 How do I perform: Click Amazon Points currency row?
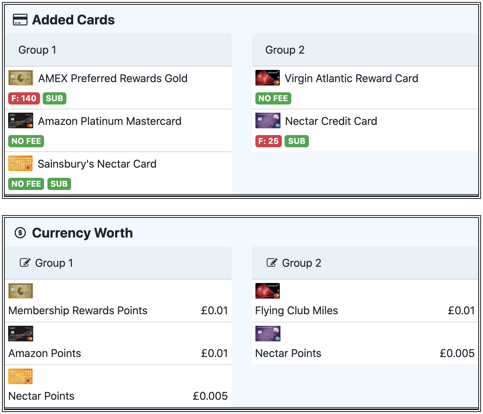[x=118, y=343]
